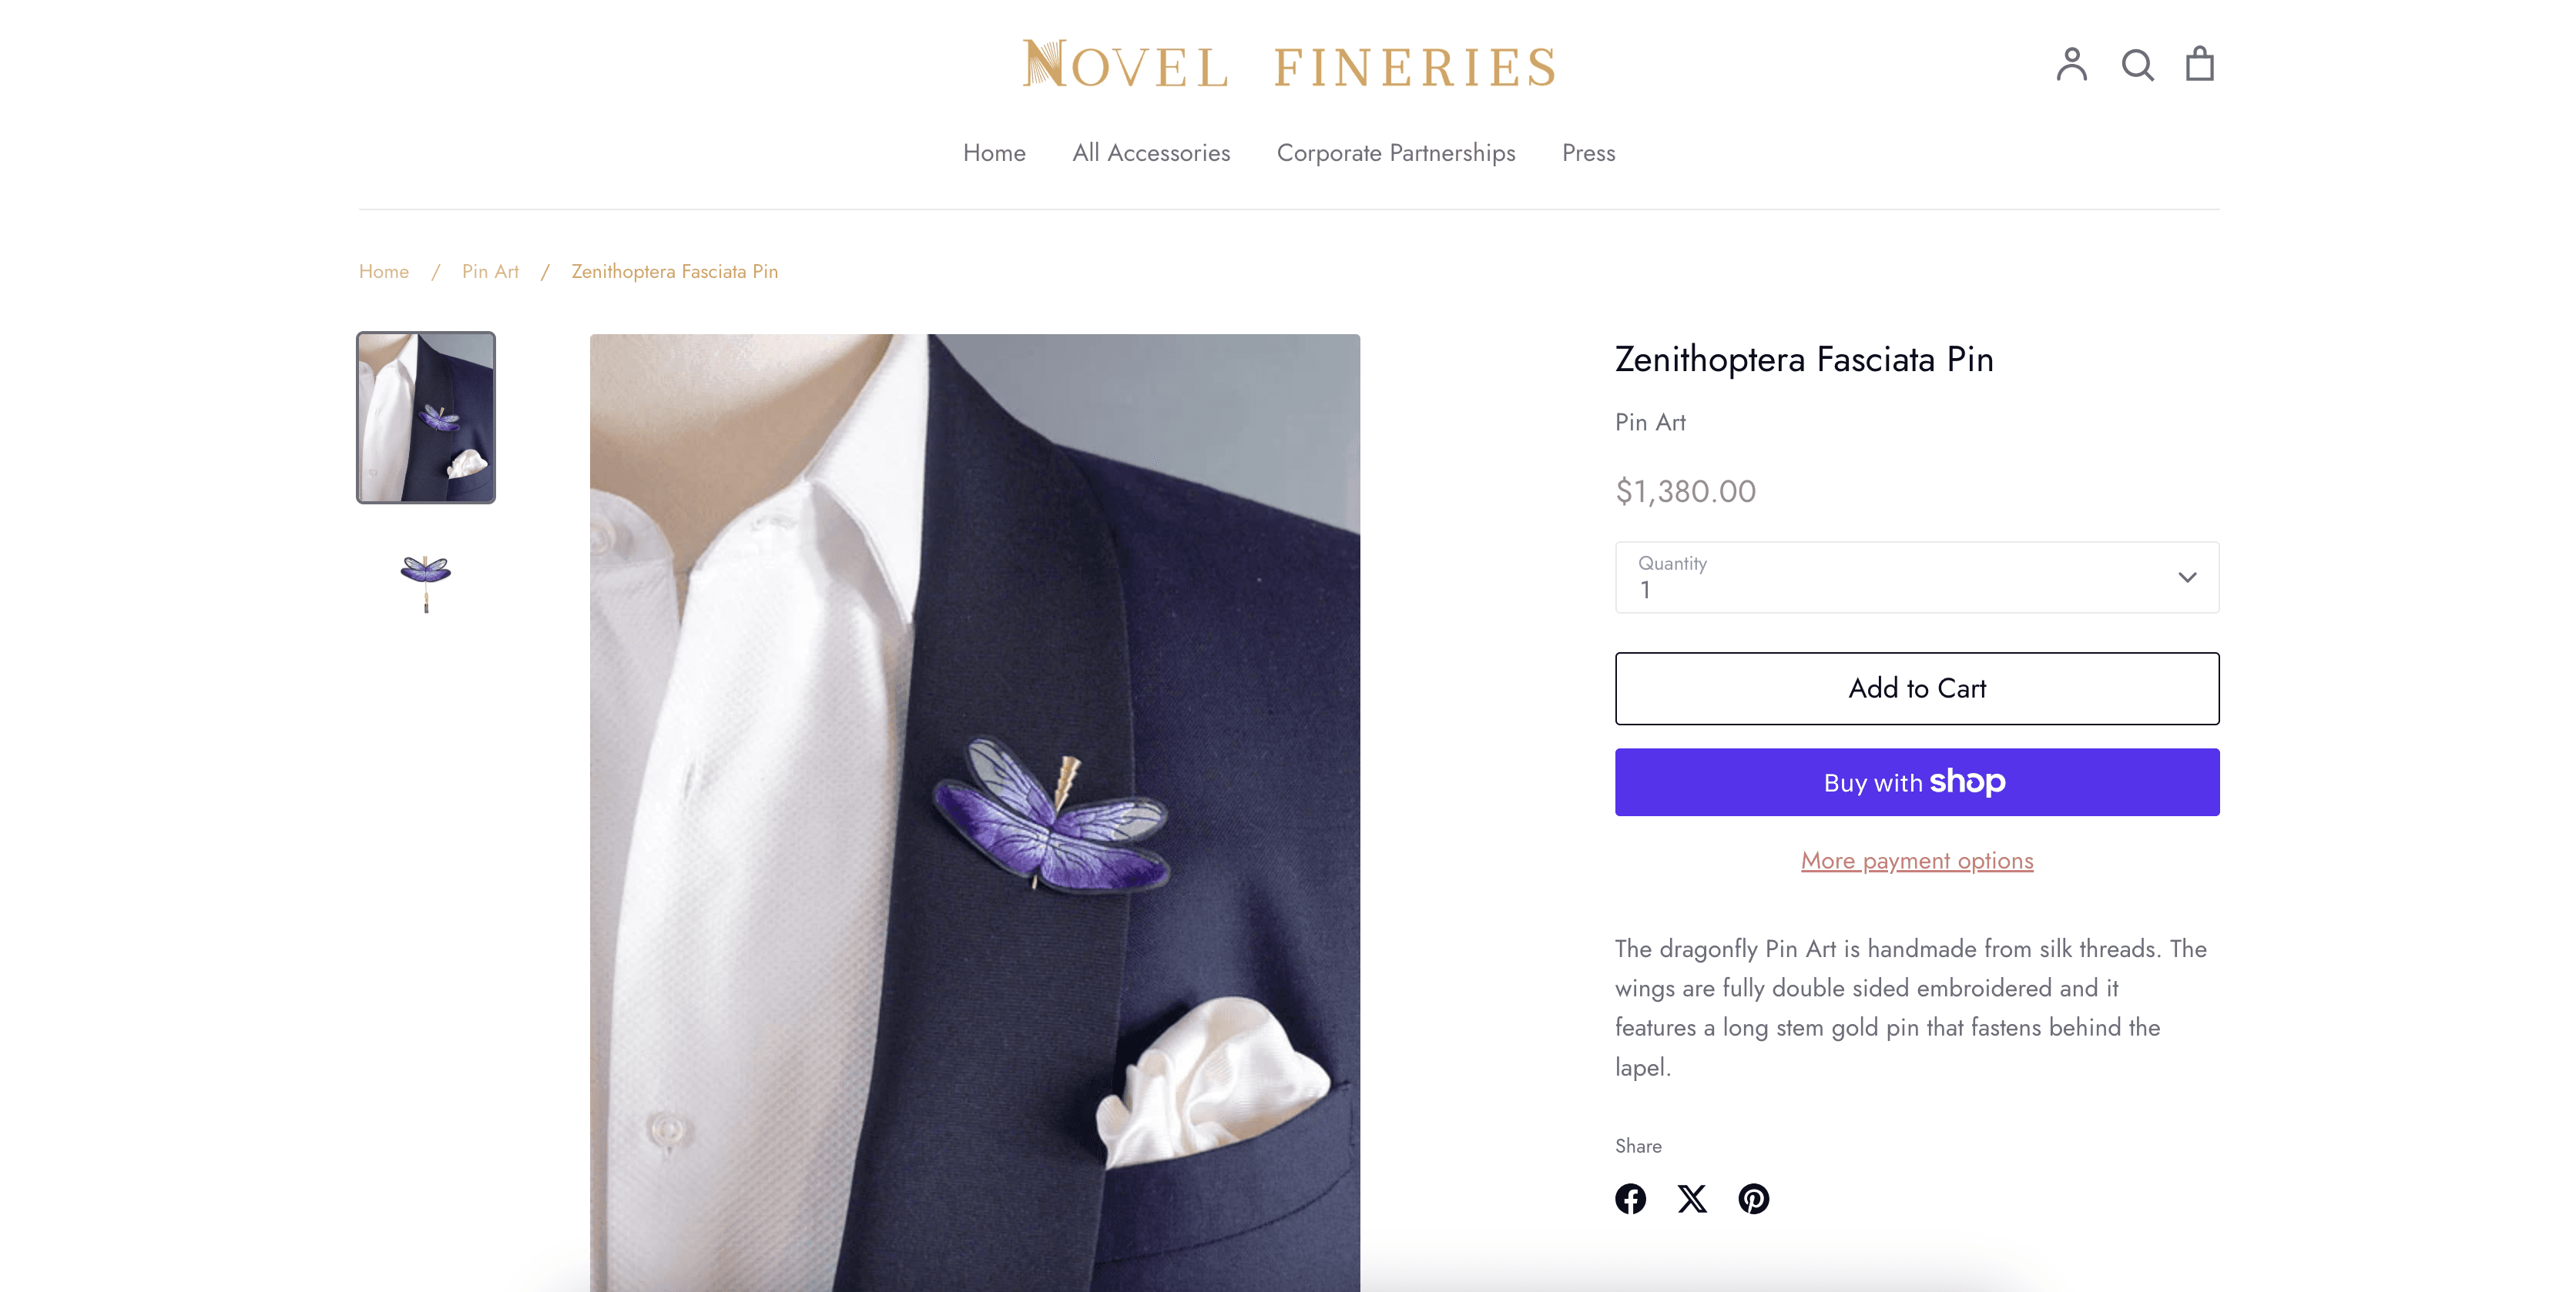2576x1292 pixels.
Task: Click the Add to Cart button
Action: 1916,688
